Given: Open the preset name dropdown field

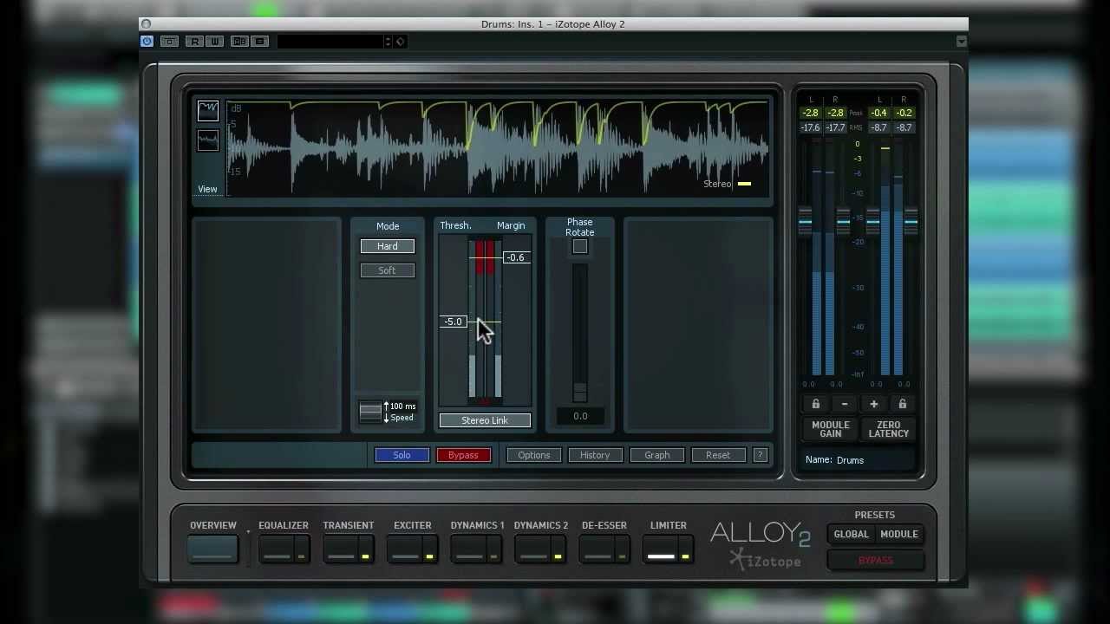Looking at the screenshot, I should (x=330, y=42).
